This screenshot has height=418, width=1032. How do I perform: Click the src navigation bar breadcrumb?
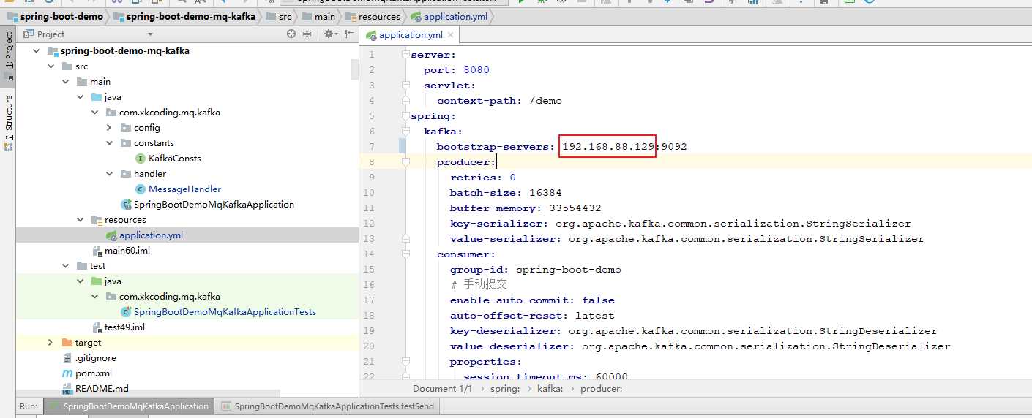(x=278, y=16)
